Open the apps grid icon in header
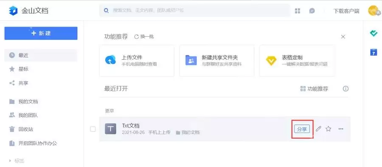Screen dimensions: 382x167 298,11
